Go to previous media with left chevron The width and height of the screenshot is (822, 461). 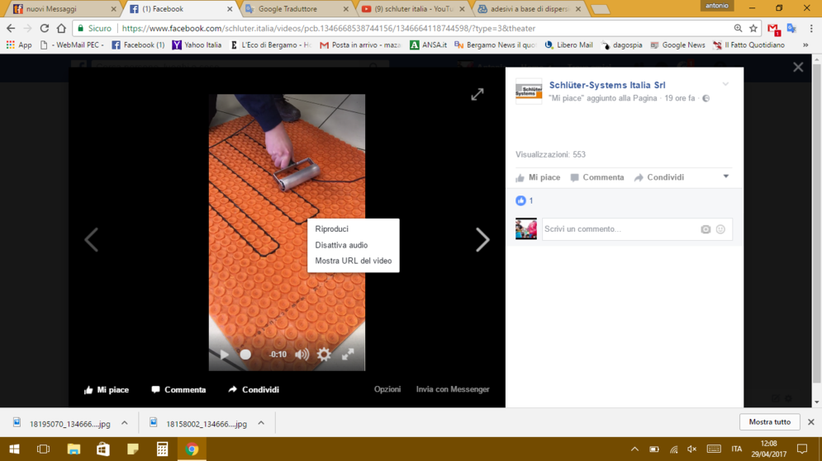pos(91,240)
